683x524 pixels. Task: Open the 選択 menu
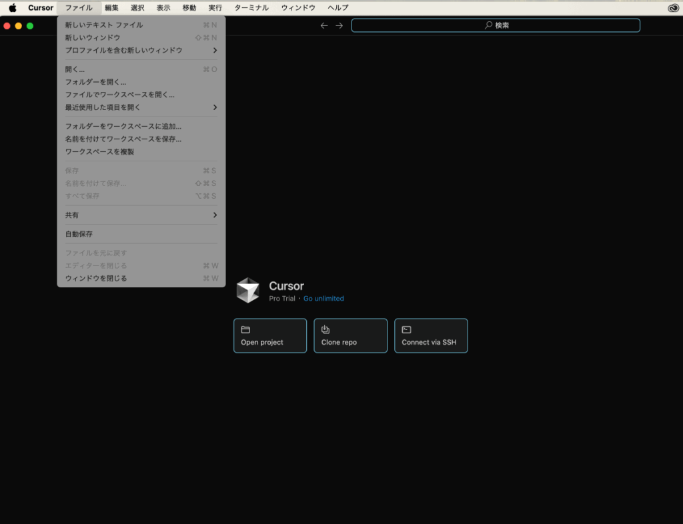tap(137, 8)
